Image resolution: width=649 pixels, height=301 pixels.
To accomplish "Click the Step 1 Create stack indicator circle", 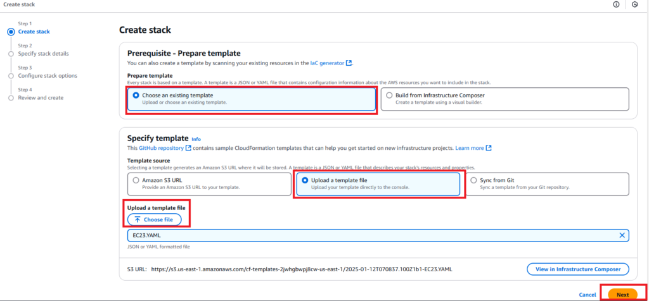I will coord(11,32).
